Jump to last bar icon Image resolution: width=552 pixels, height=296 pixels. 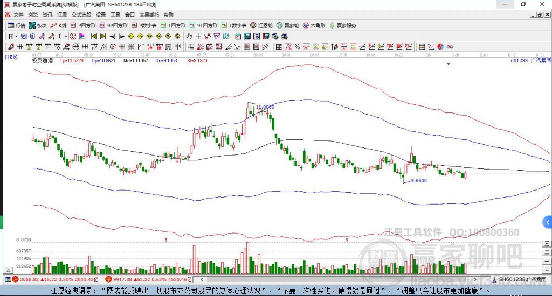click(x=103, y=36)
